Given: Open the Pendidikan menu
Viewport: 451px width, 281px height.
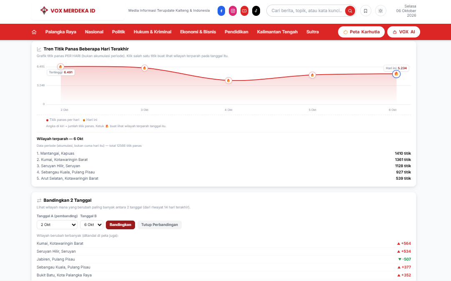Looking at the screenshot, I should (236, 32).
